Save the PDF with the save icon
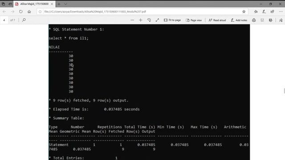This screenshot has height=160, width=285. pos(262,20)
